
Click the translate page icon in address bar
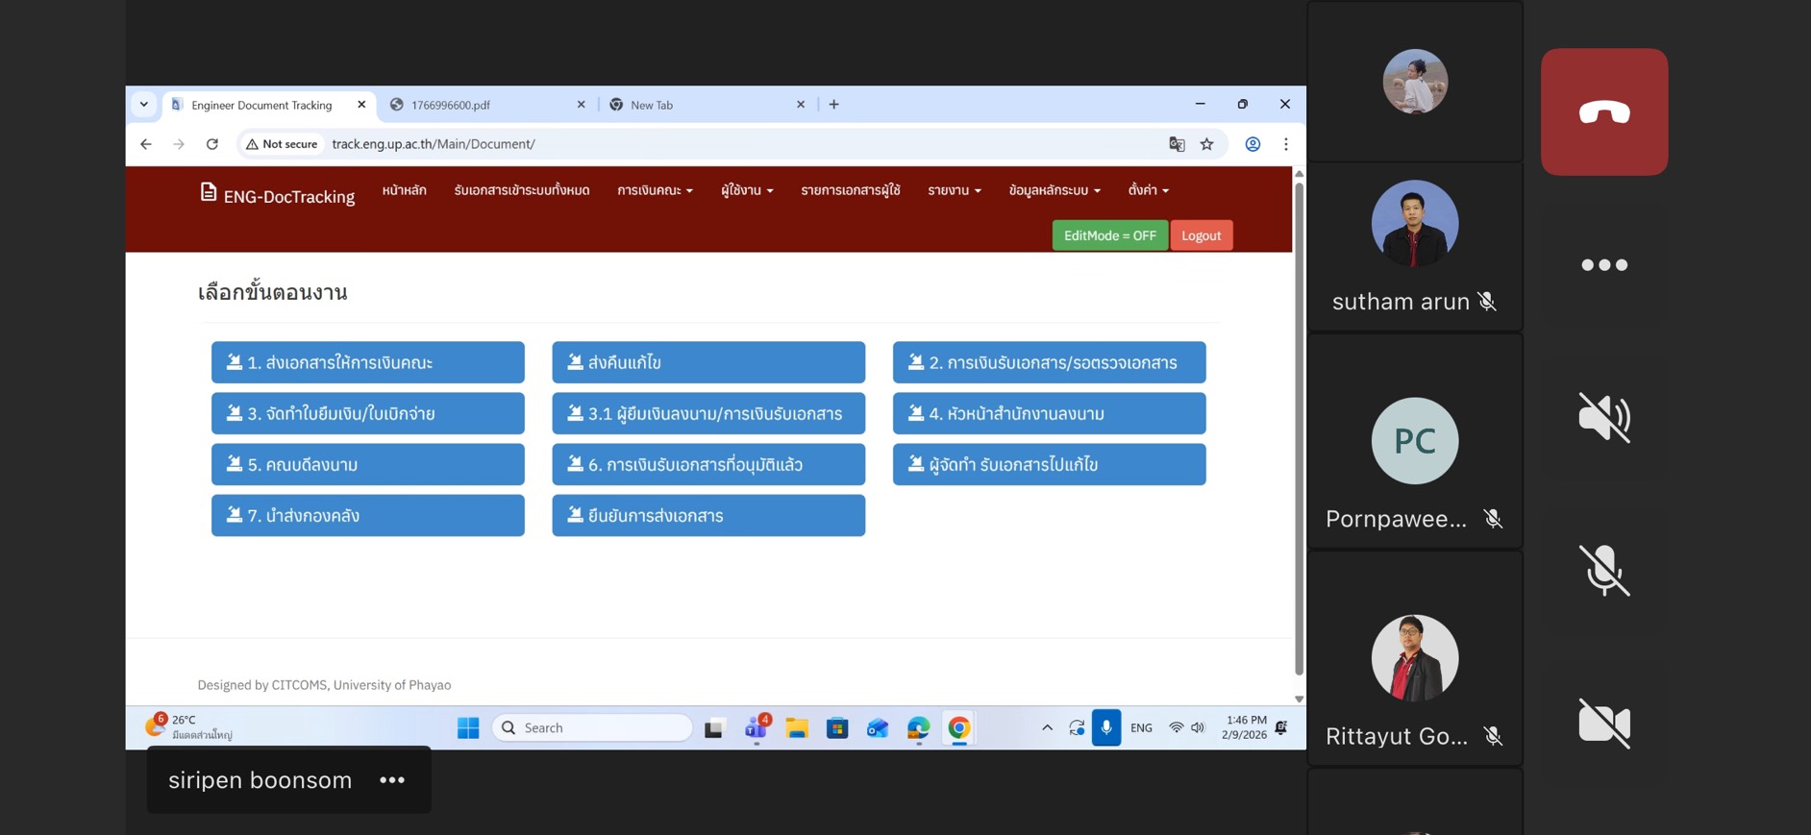coord(1177,144)
